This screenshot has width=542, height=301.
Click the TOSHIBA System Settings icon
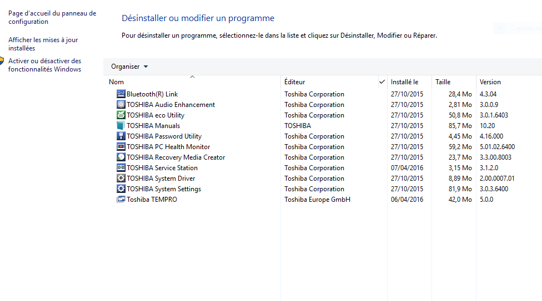(121, 188)
